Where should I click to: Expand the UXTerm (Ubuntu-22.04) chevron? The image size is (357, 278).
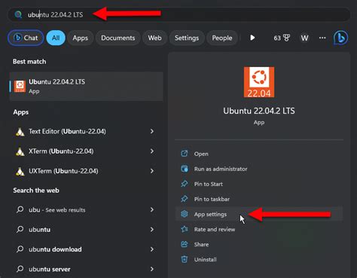[152, 171]
